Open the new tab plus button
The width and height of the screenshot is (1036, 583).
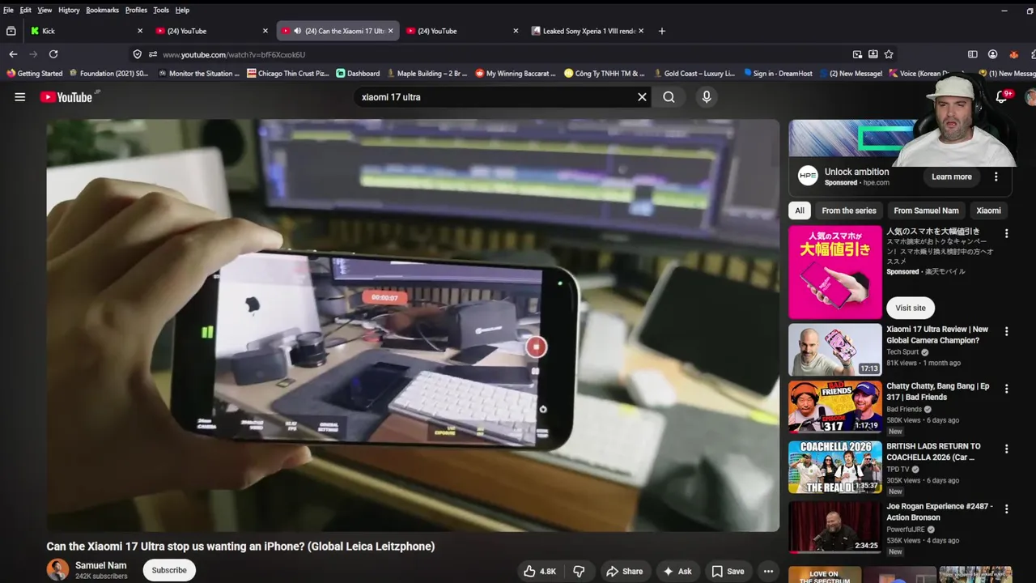point(661,31)
